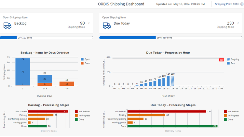Select Due Today Not started bar showing 131
The width and height of the screenshot is (244, 137).
click(x=167, y=112)
